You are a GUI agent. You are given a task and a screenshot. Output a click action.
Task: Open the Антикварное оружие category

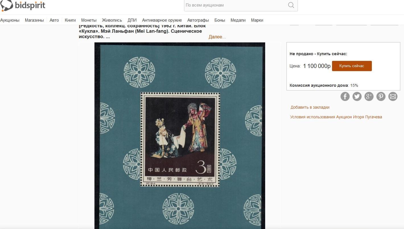[x=162, y=20]
